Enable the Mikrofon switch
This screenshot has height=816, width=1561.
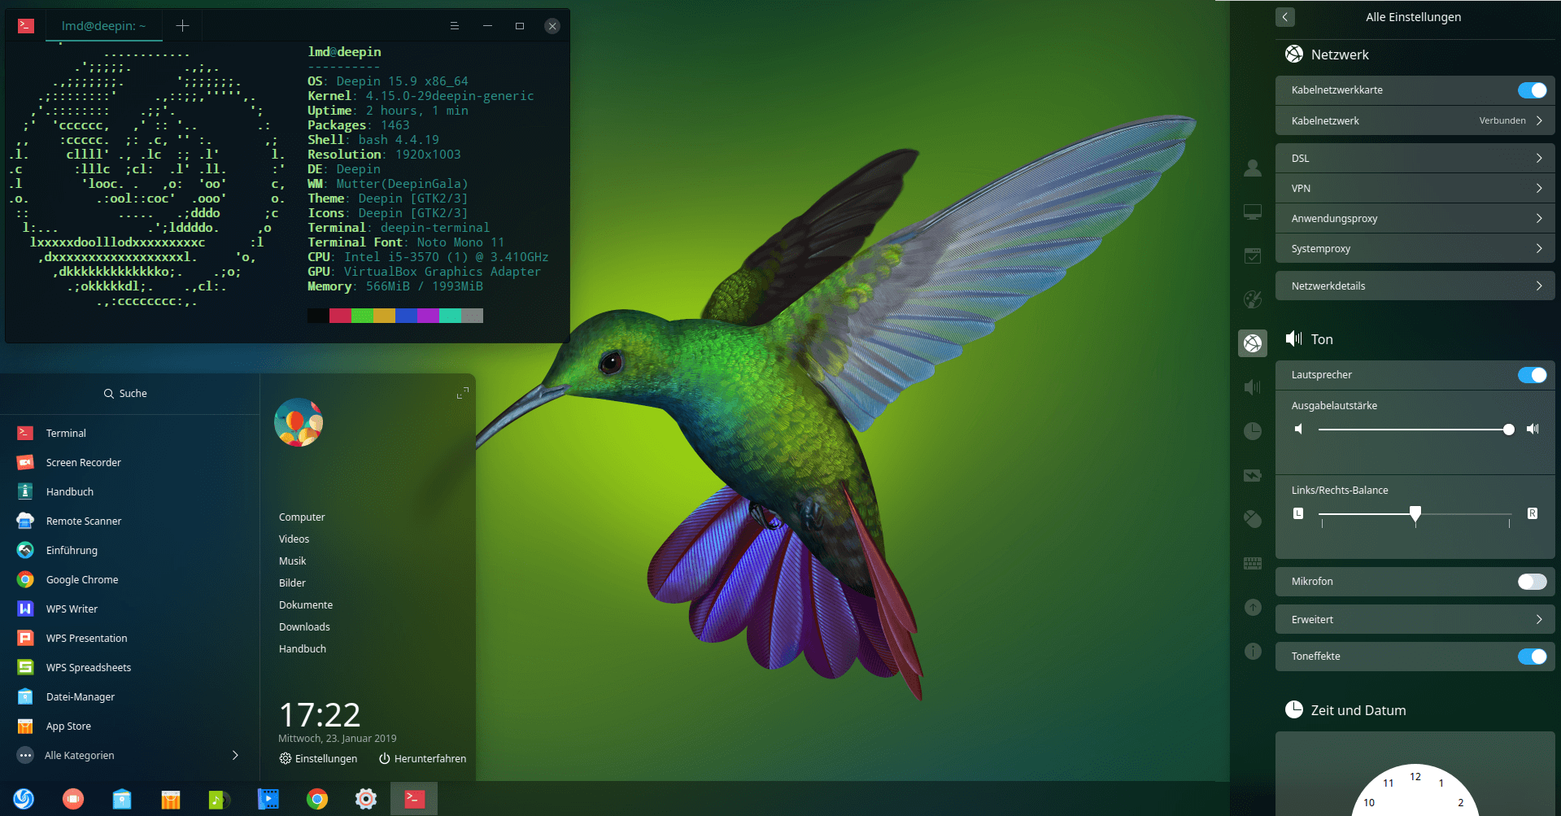click(1532, 582)
